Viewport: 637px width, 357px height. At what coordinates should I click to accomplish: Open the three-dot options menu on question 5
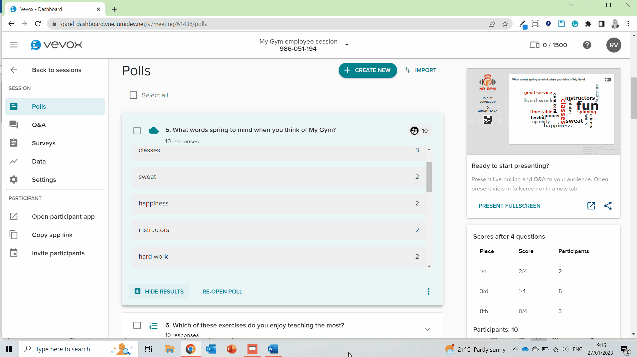pos(428,292)
